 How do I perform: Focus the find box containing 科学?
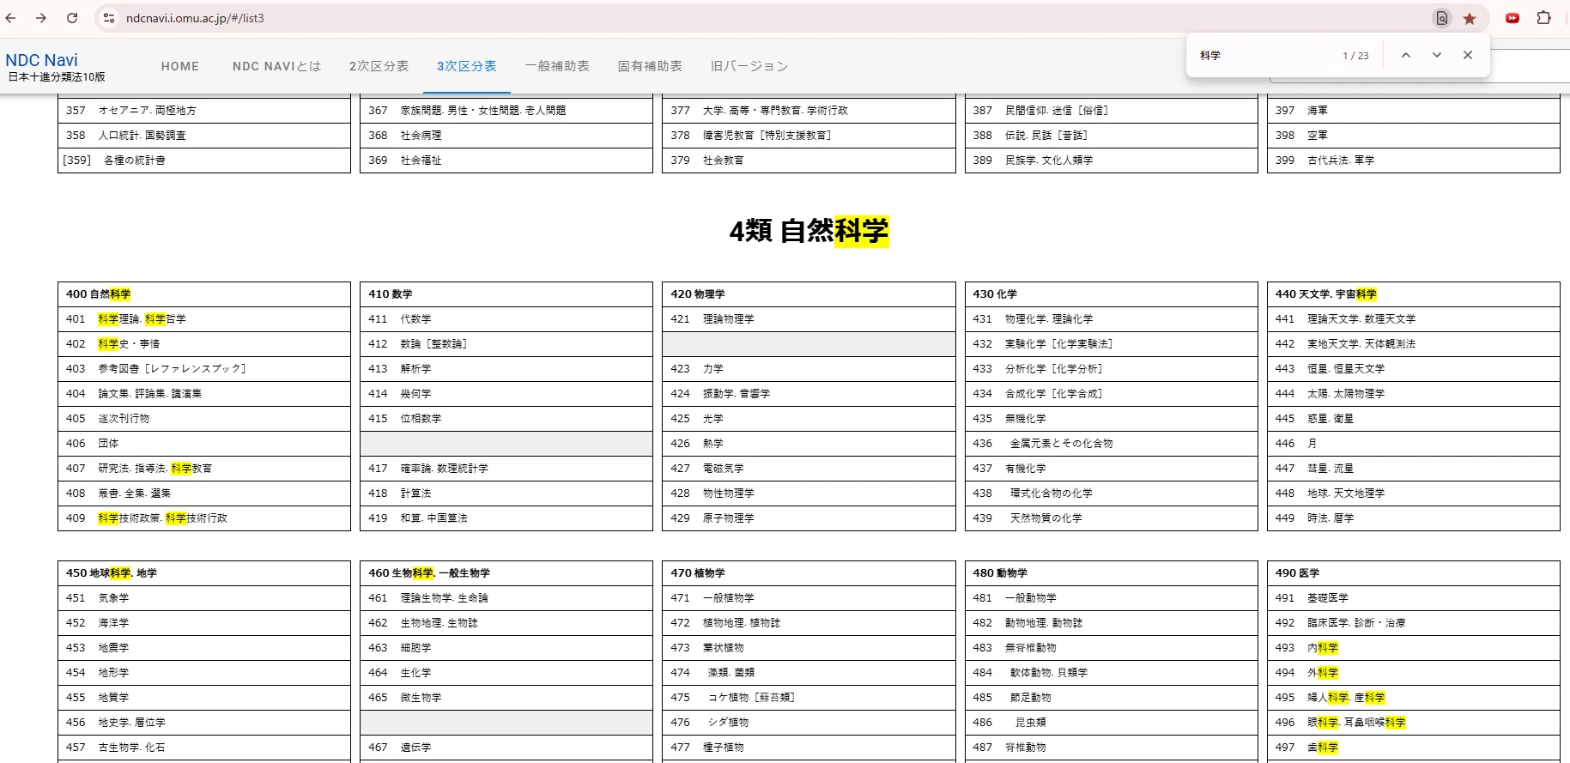coord(1264,55)
